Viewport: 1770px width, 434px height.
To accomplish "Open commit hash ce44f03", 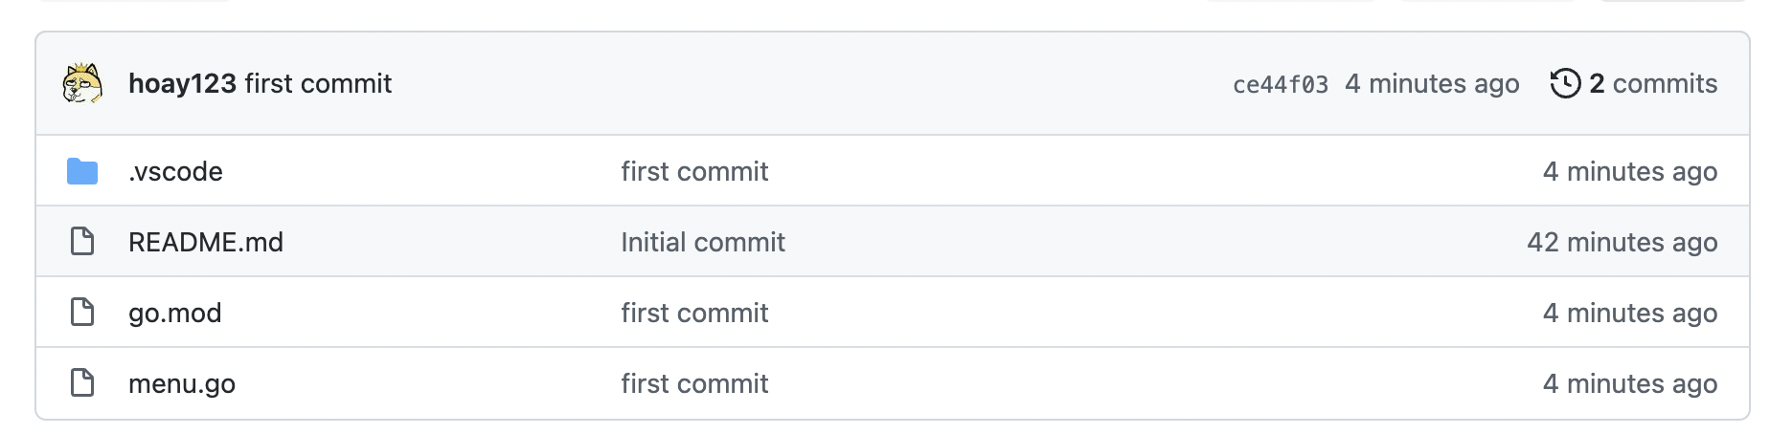I will coord(1280,85).
